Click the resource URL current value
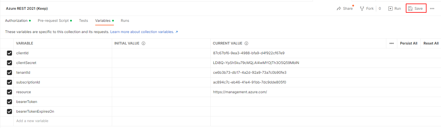 (240, 92)
